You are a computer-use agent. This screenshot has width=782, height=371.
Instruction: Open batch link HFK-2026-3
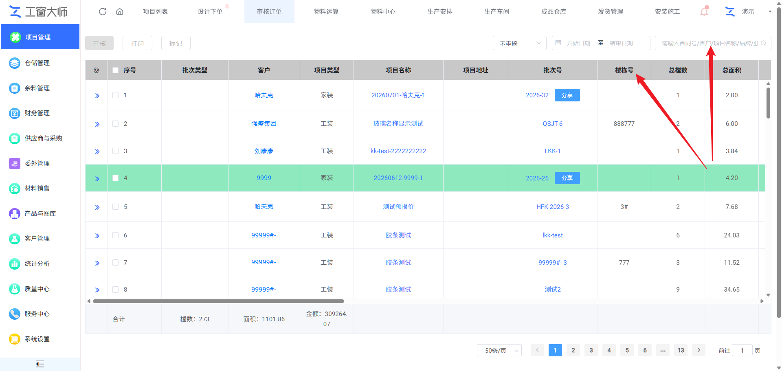(553, 206)
